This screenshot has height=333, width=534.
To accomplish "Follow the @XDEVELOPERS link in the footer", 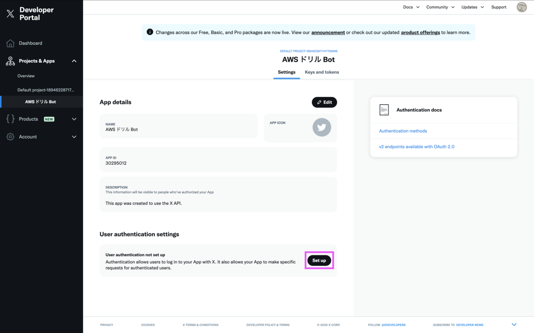I will pos(393,325).
